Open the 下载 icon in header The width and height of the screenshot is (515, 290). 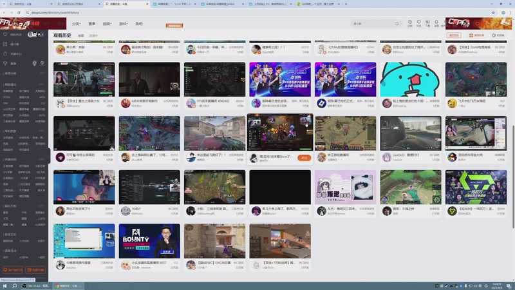(x=427, y=23)
